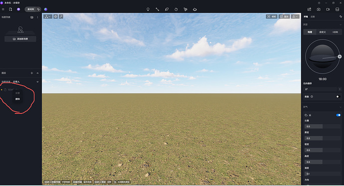The width and height of the screenshot is (344, 186).
Task: Open the purple chat assistant icon
Action: [x=18, y=9]
